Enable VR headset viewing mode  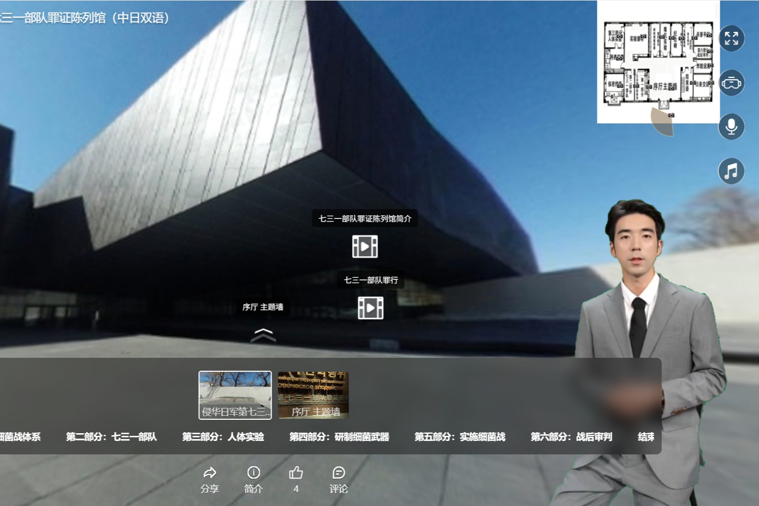731,83
